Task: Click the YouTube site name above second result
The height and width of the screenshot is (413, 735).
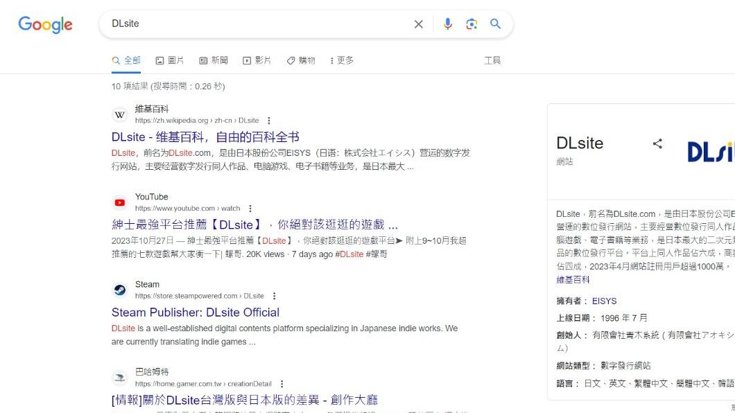Action: [151, 197]
